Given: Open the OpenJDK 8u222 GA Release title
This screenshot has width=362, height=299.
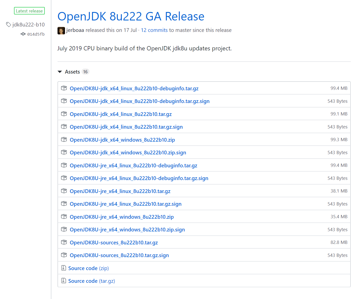Looking at the screenshot, I should tap(131, 16).
